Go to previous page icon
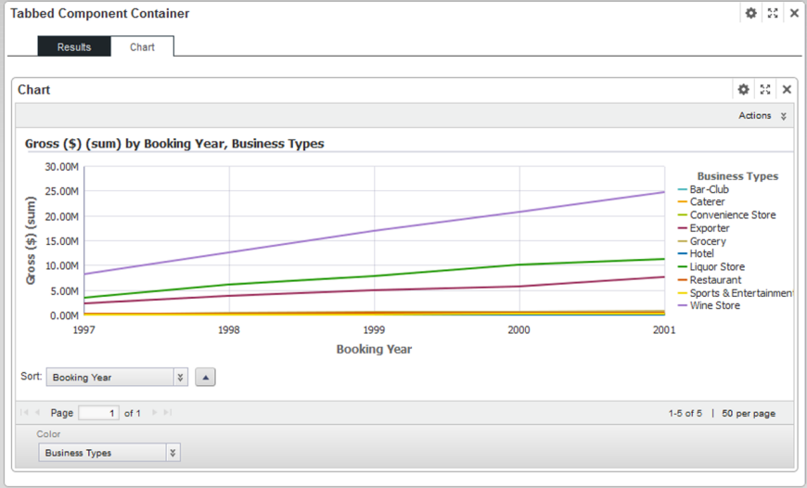The image size is (807, 488). tap(37, 412)
